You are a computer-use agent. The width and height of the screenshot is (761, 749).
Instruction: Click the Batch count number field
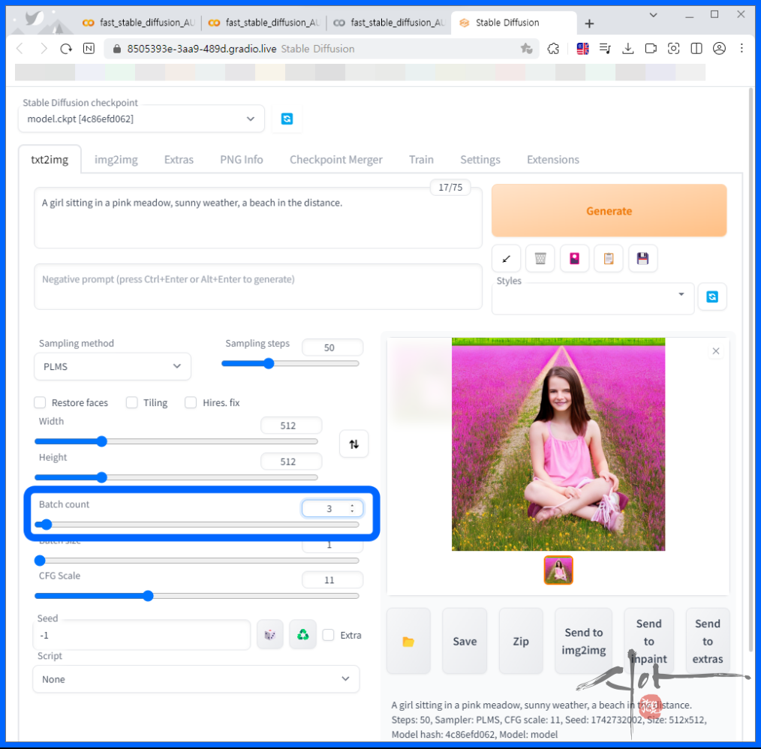click(332, 508)
